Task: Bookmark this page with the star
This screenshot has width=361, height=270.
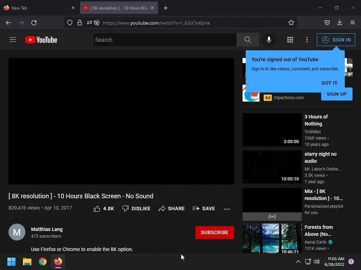Action: click(x=291, y=23)
